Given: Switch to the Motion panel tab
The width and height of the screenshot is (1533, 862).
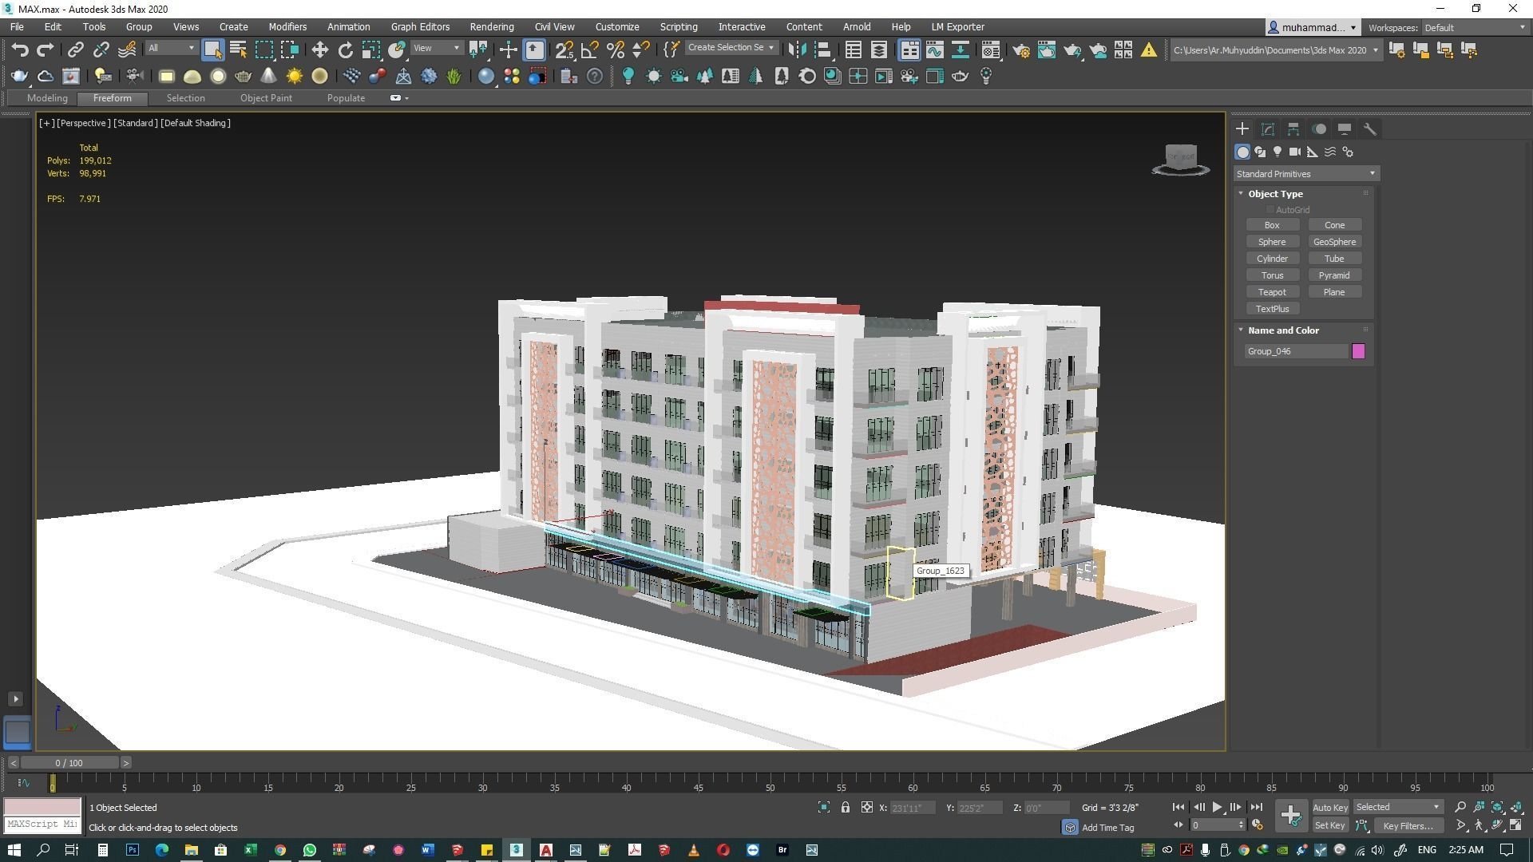Looking at the screenshot, I should [x=1319, y=129].
